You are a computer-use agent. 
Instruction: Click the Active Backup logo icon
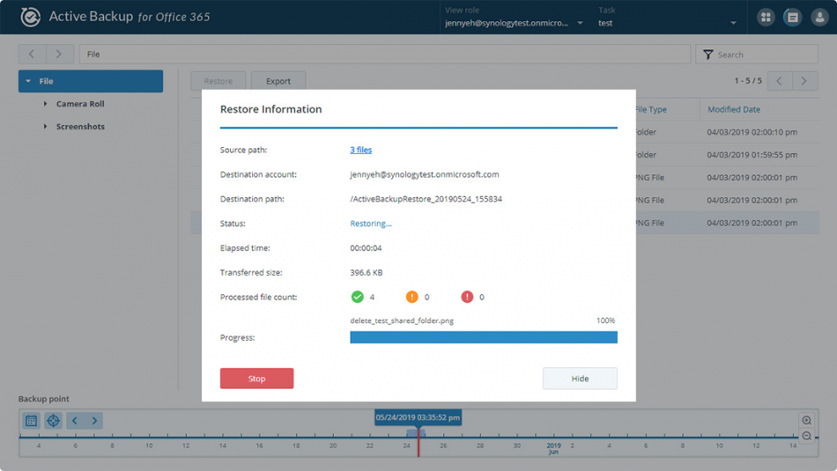[x=31, y=17]
